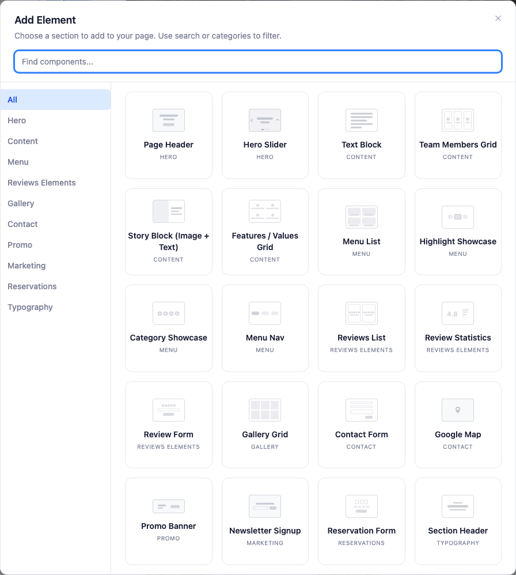Click the Review Form label
This screenshot has height=575, width=516.
pyautogui.click(x=169, y=434)
